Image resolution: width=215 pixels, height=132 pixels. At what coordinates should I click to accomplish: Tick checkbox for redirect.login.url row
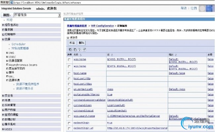(69, 128)
